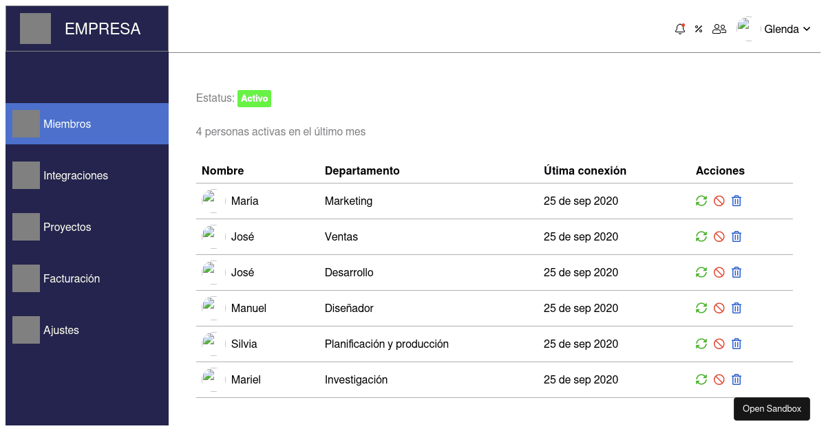Click Mariel's connection date, 25 de sep 2020

click(581, 379)
